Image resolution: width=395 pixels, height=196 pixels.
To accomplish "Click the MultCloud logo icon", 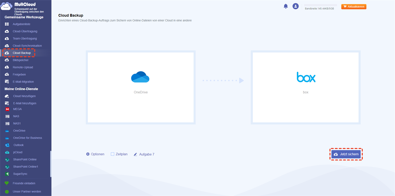I will tap(6, 6).
